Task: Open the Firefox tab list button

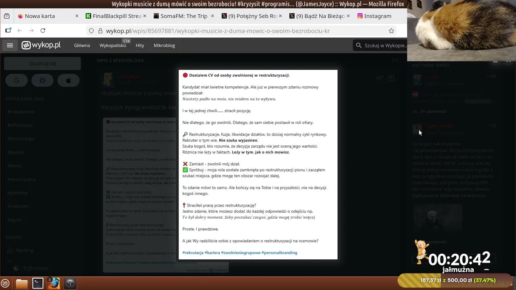Action: (7, 16)
